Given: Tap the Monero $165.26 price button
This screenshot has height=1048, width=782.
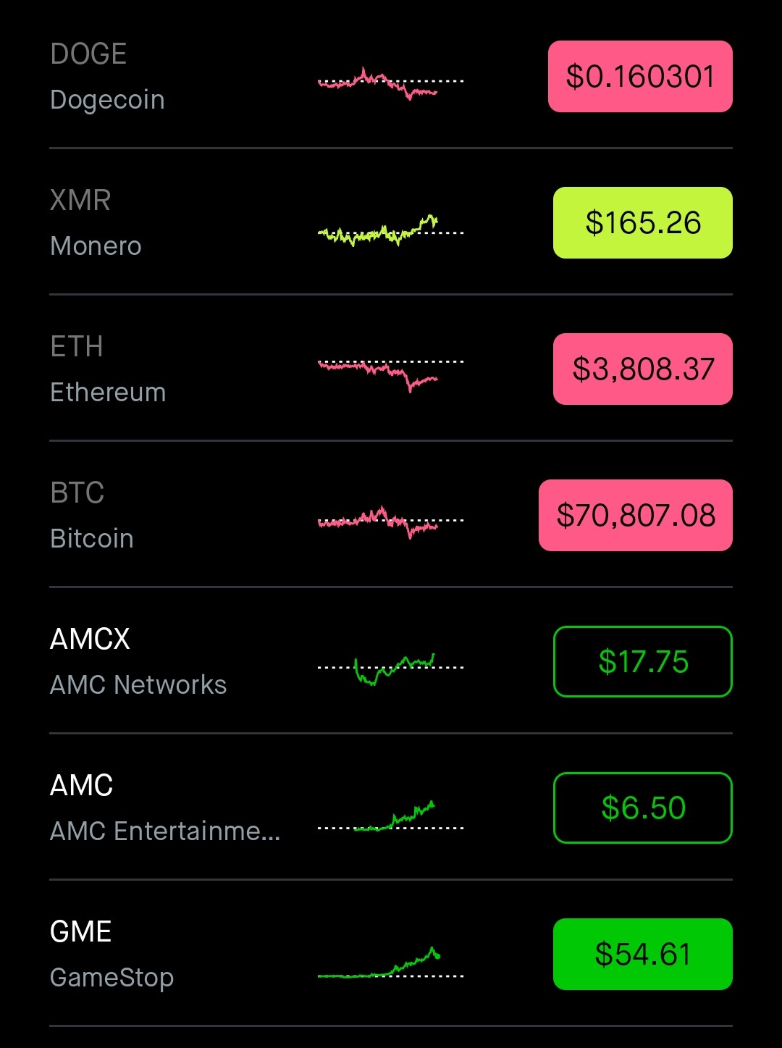Looking at the screenshot, I should coord(642,223).
